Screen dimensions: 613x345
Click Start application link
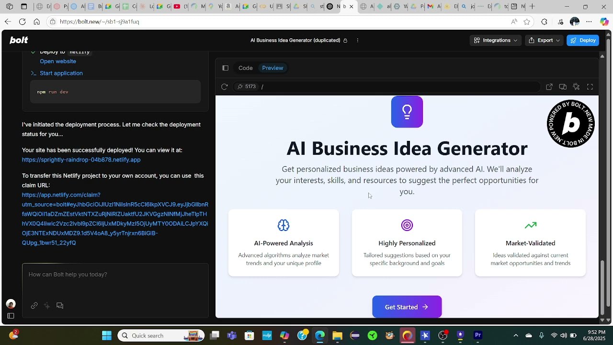click(x=61, y=73)
